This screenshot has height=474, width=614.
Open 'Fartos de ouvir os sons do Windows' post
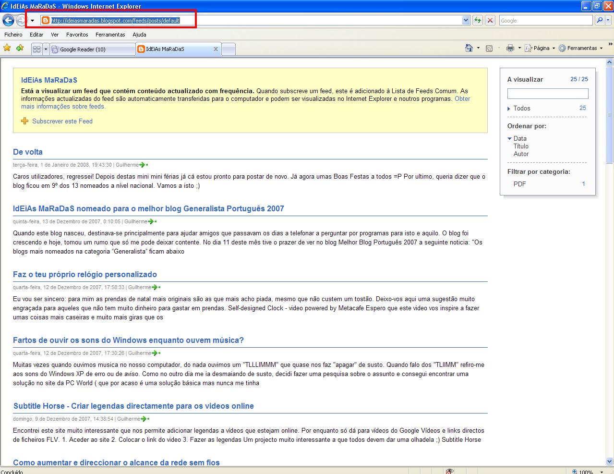click(x=128, y=340)
